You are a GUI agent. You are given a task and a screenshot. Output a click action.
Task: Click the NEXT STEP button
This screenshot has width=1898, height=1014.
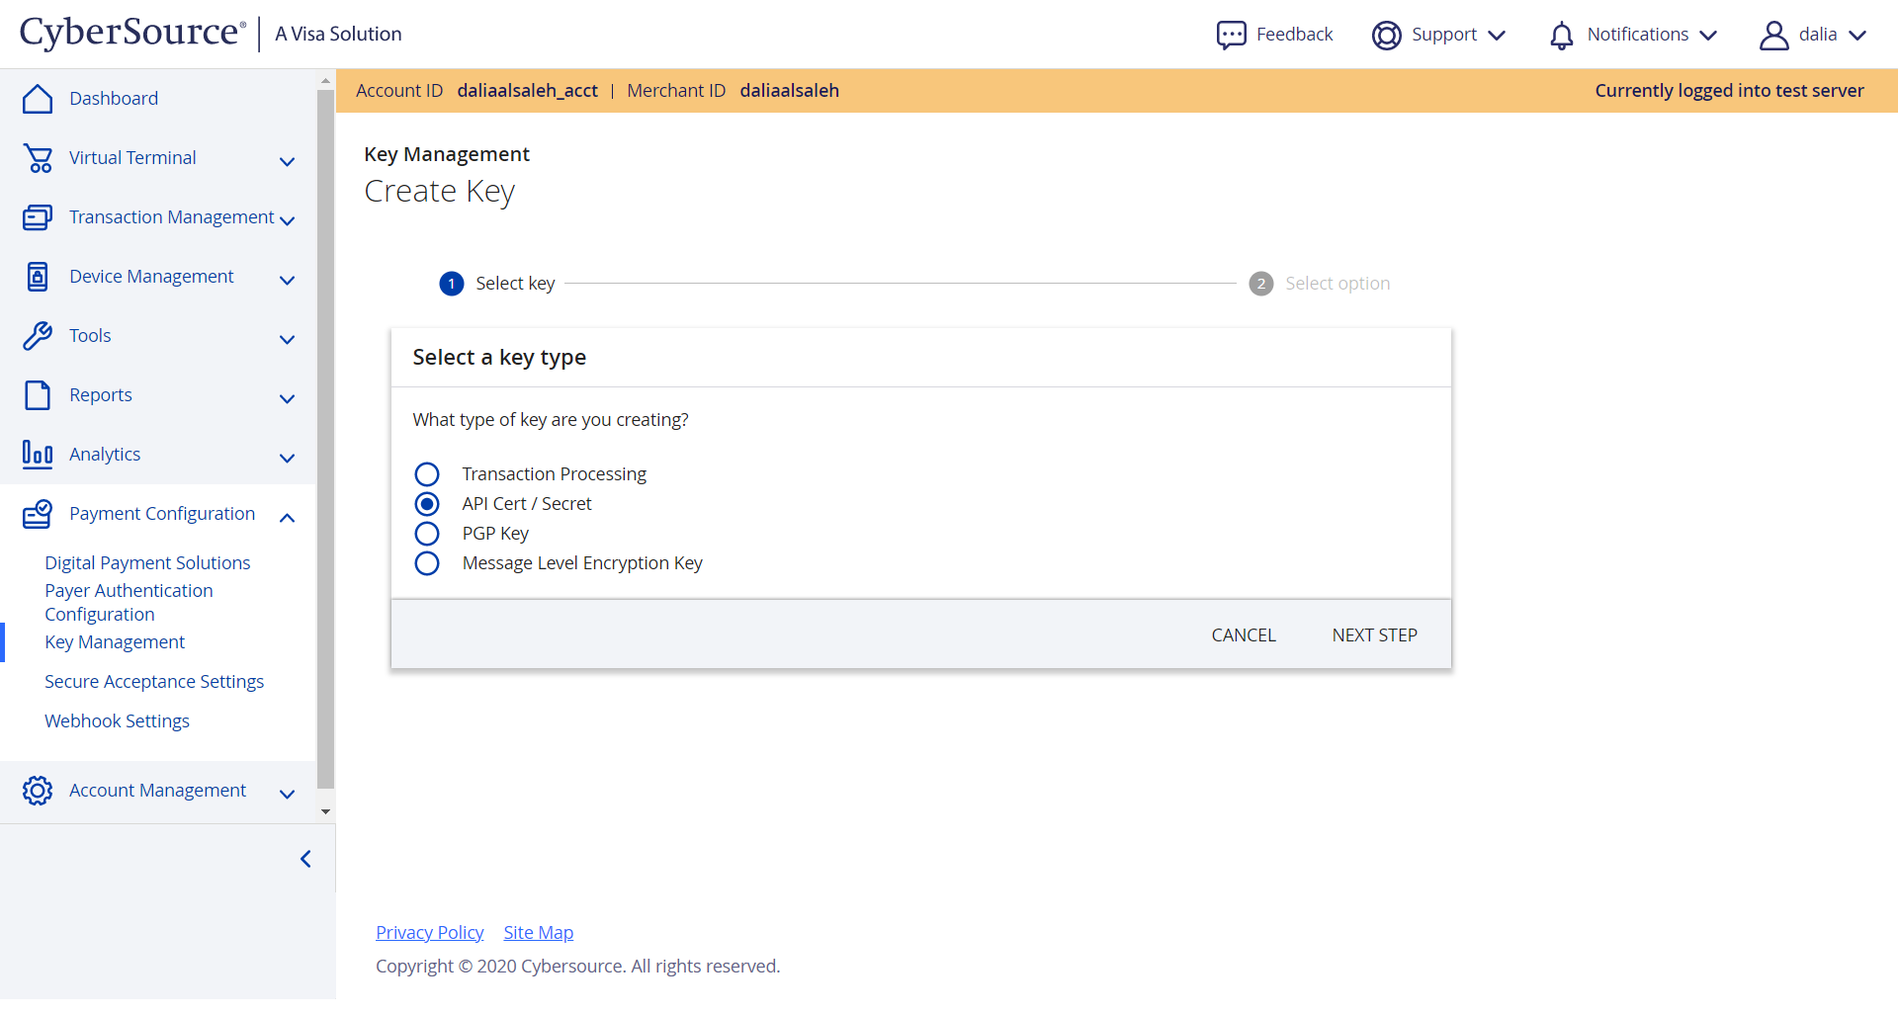[1374, 635]
